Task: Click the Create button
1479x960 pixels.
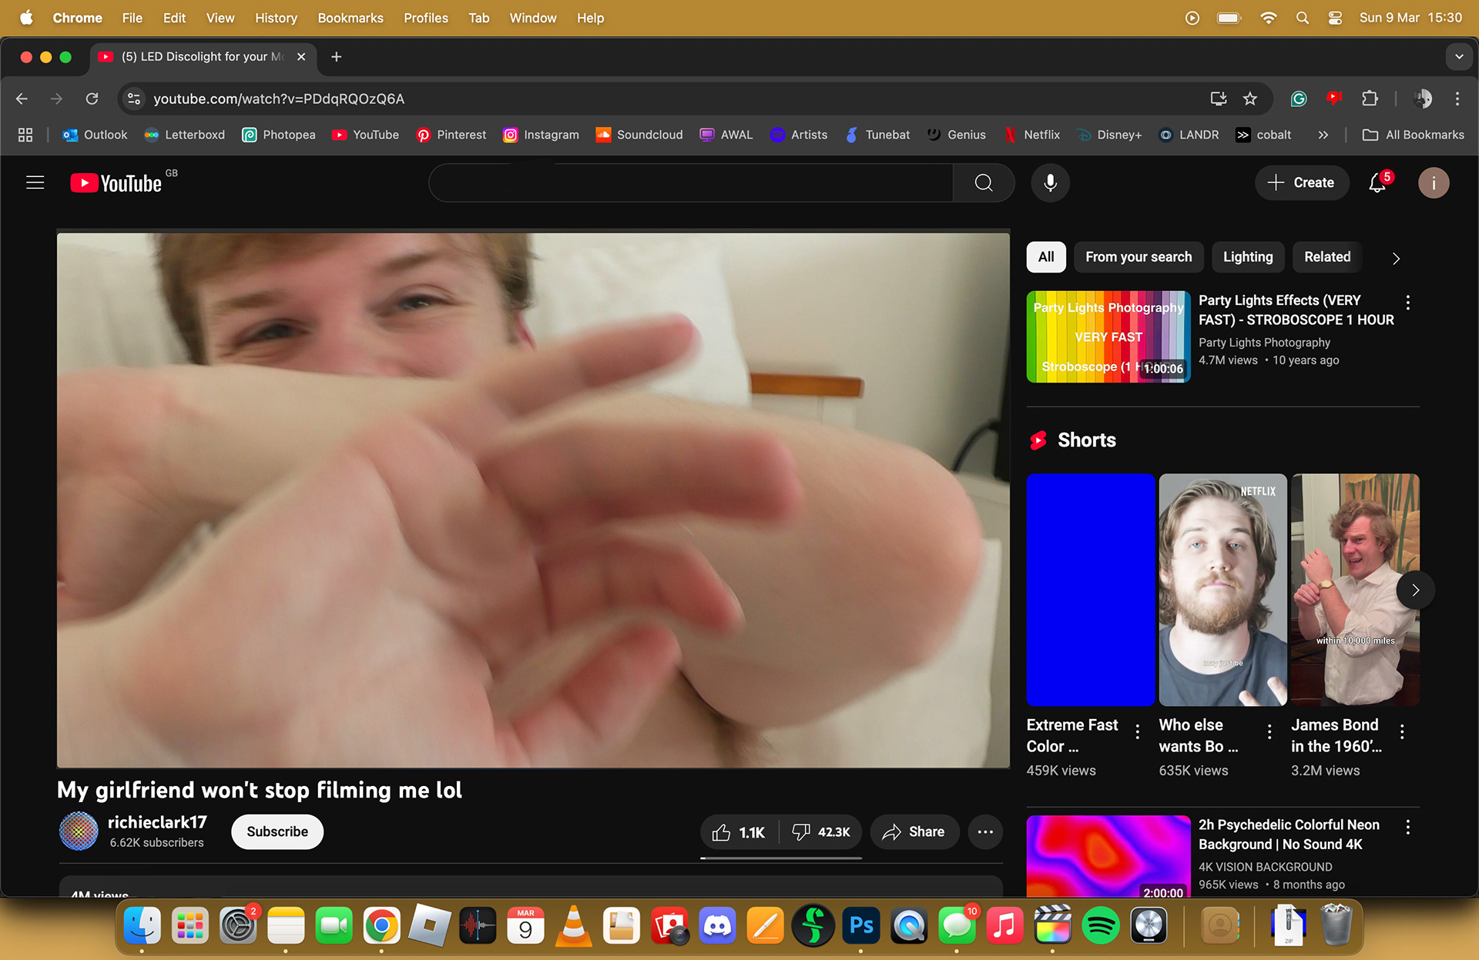Action: (x=1301, y=182)
